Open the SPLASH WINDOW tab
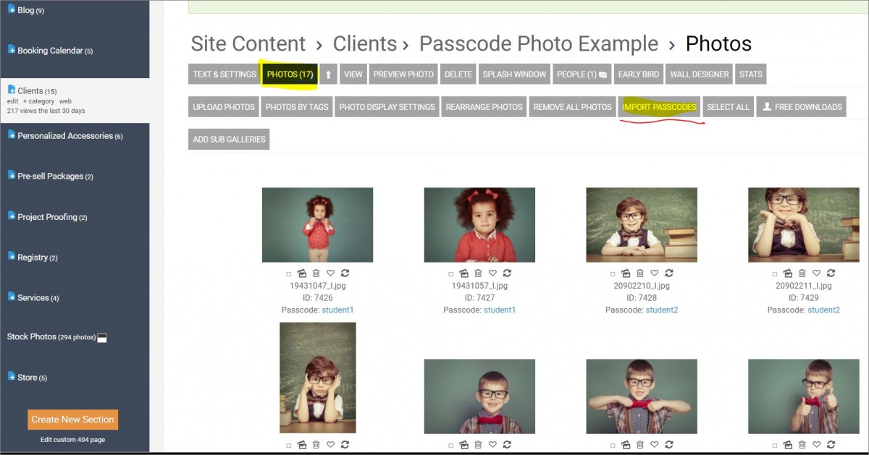The height and width of the screenshot is (455, 869). pos(514,74)
